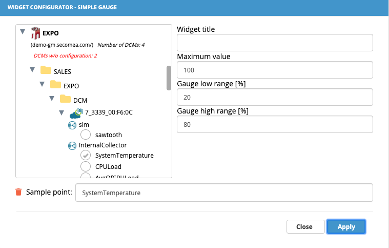The height and width of the screenshot is (248, 389).
Task: Click the Close button
Action: tap(305, 226)
